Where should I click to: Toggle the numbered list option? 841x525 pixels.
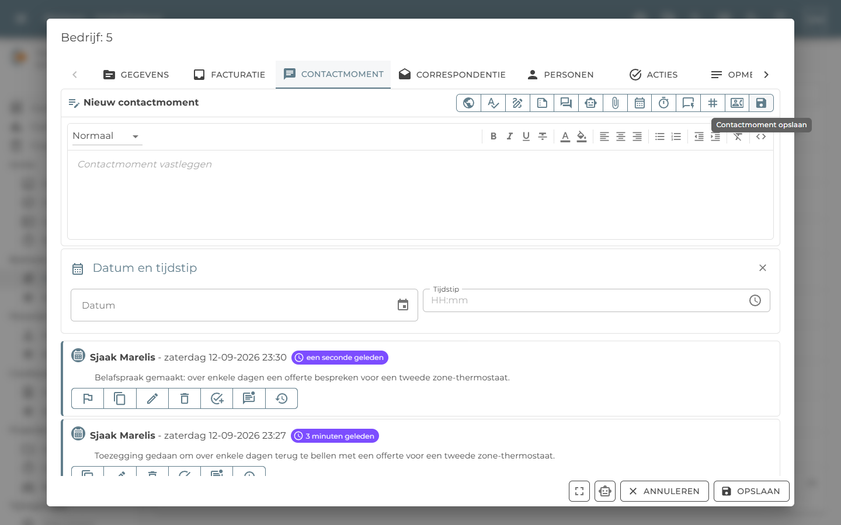[x=676, y=136]
